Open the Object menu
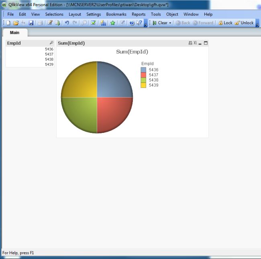The height and width of the screenshot is (259, 261). coord(172,14)
